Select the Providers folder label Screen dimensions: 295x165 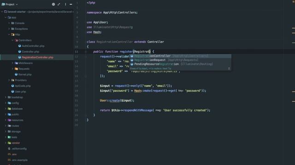[21, 80]
